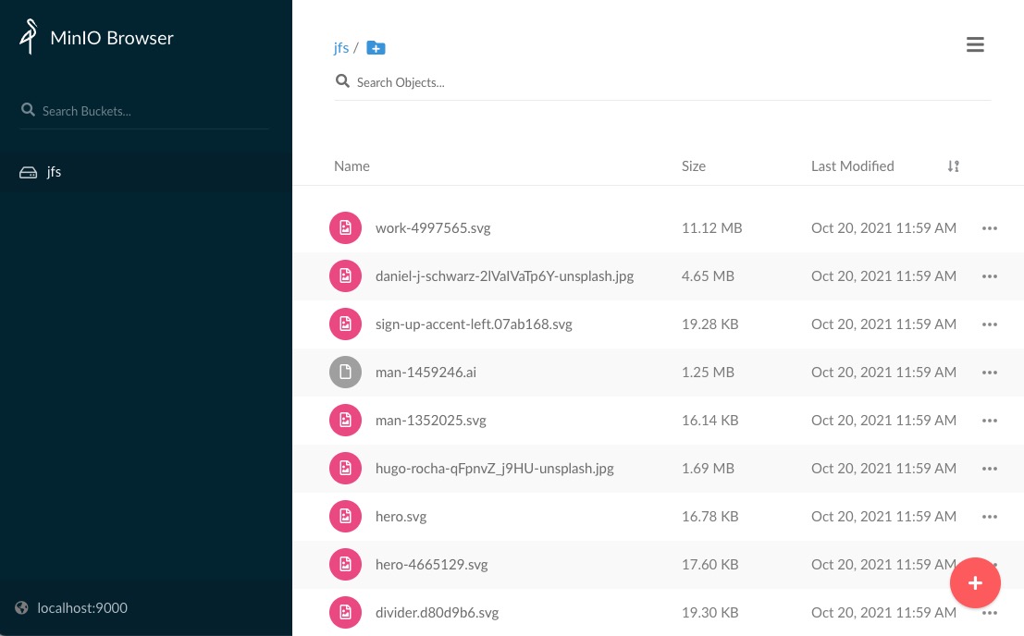
Task: Click the file icon beside hero-4665129.svg
Action: click(x=345, y=564)
